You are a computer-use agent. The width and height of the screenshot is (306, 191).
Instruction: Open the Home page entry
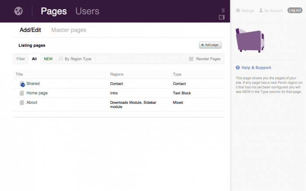coord(37,93)
